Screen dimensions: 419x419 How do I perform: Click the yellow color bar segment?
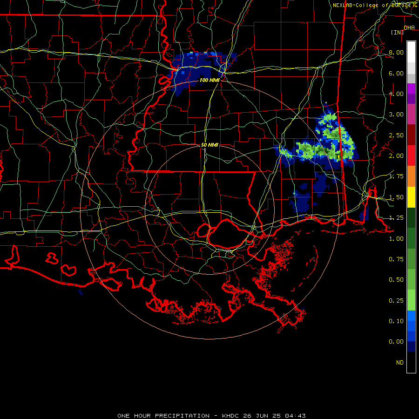coord(411,197)
